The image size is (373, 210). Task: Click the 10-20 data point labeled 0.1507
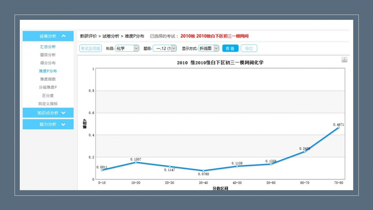(136, 163)
